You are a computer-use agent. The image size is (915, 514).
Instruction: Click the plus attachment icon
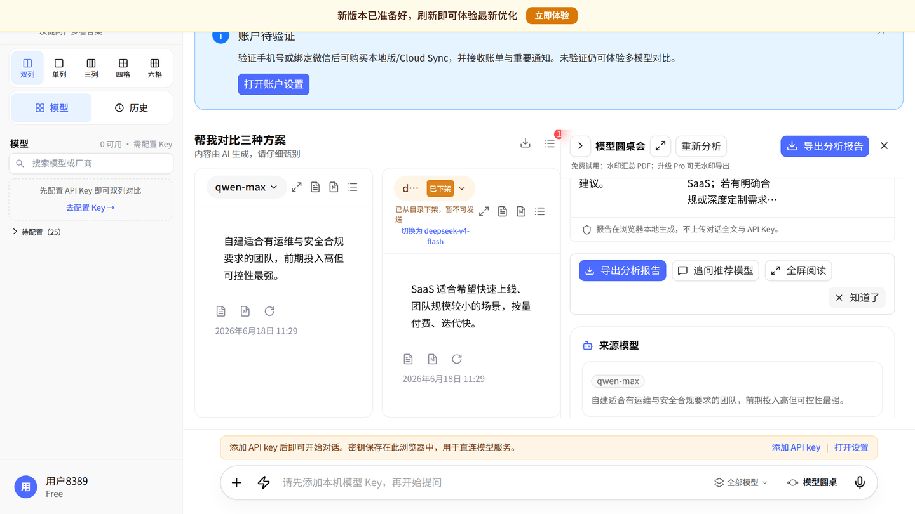pyautogui.click(x=236, y=482)
